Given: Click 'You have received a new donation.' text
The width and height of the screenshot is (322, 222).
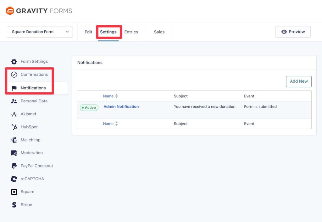Looking at the screenshot, I should pos(205,106).
